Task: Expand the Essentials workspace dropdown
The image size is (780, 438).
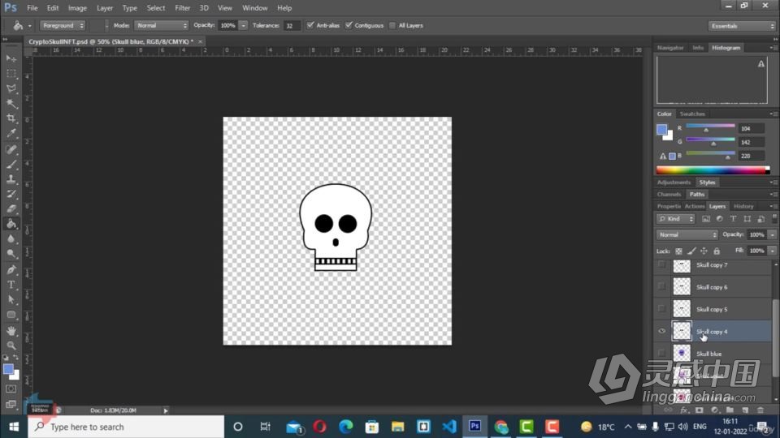Action: (x=742, y=26)
